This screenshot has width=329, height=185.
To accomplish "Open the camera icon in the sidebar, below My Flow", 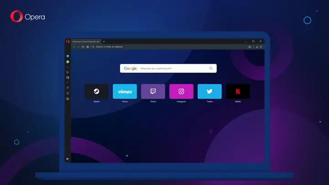I will click(68, 78).
